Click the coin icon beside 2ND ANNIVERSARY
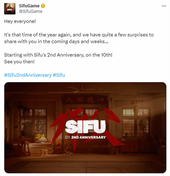The width and height of the screenshot is (170, 176). point(67,137)
